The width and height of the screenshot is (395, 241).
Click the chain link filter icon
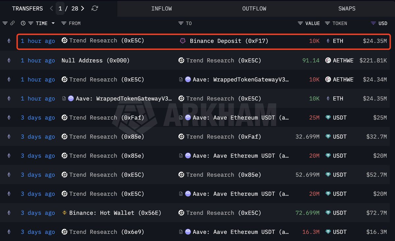pyautogui.click(x=13, y=23)
